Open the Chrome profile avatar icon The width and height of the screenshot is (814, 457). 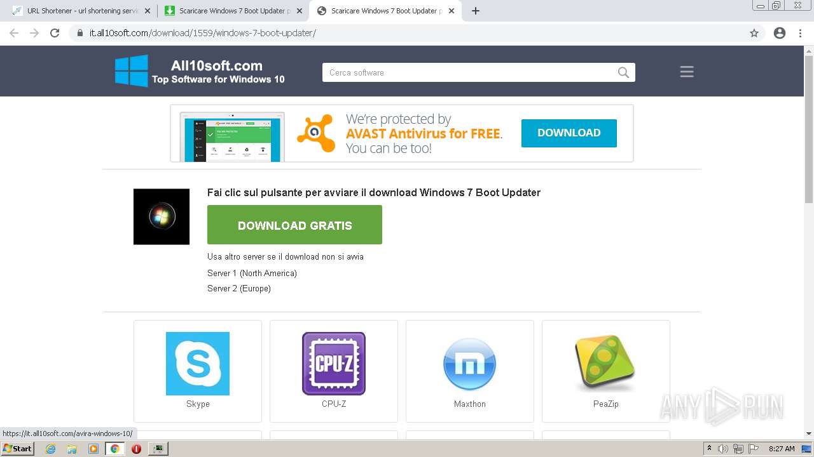point(780,33)
